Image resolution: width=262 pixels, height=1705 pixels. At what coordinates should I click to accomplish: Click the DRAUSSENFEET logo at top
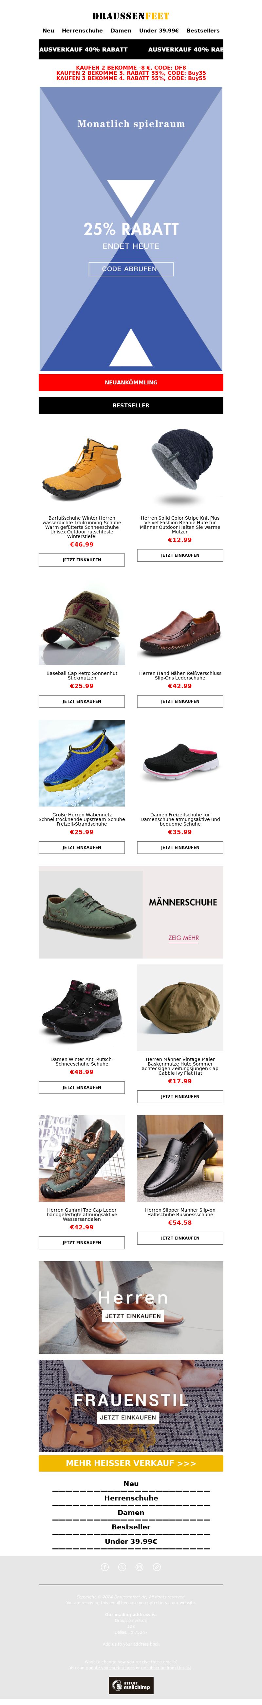pos(131,16)
